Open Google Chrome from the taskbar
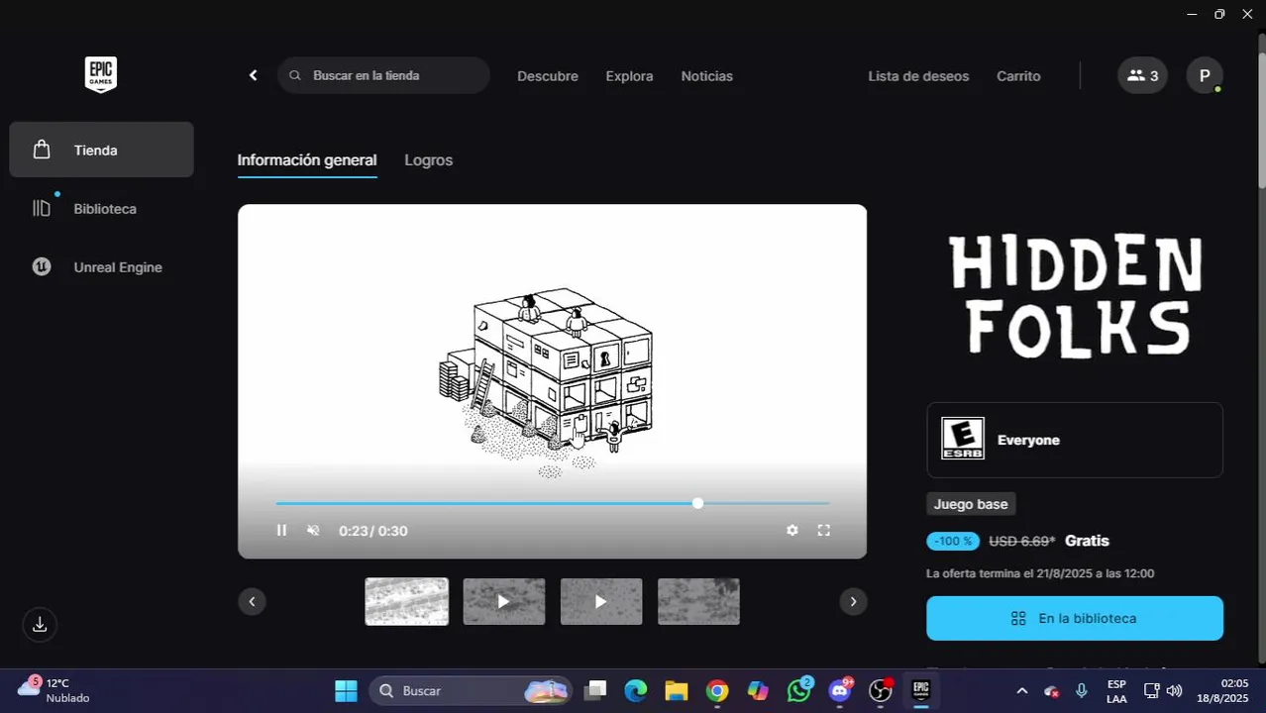1266x713 pixels. pyautogui.click(x=717, y=691)
